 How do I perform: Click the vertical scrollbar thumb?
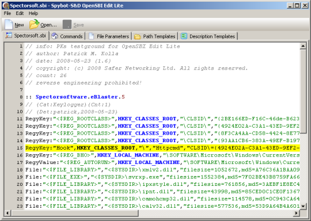pyautogui.click(x=303, y=92)
